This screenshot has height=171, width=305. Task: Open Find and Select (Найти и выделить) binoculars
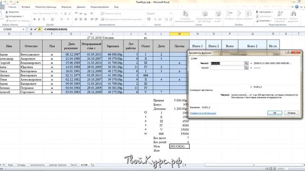tap(294, 16)
